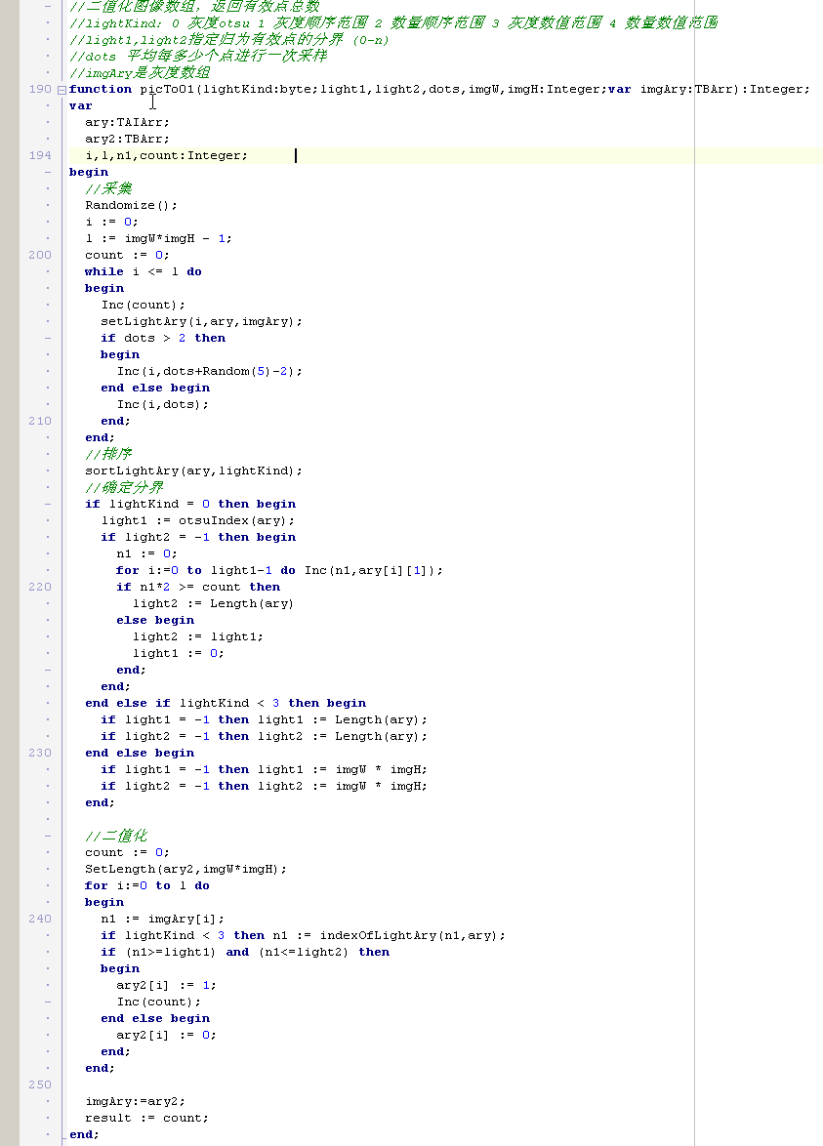Click line number 240 in gutter
Image resolution: width=823 pixels, height=1146 pixels.
coord(39,919)
